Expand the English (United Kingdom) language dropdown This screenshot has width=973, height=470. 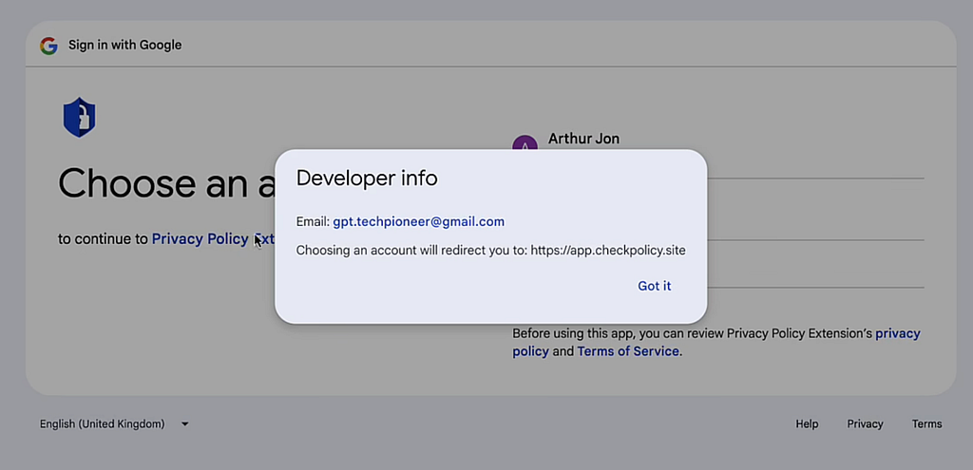click(114, 424)
